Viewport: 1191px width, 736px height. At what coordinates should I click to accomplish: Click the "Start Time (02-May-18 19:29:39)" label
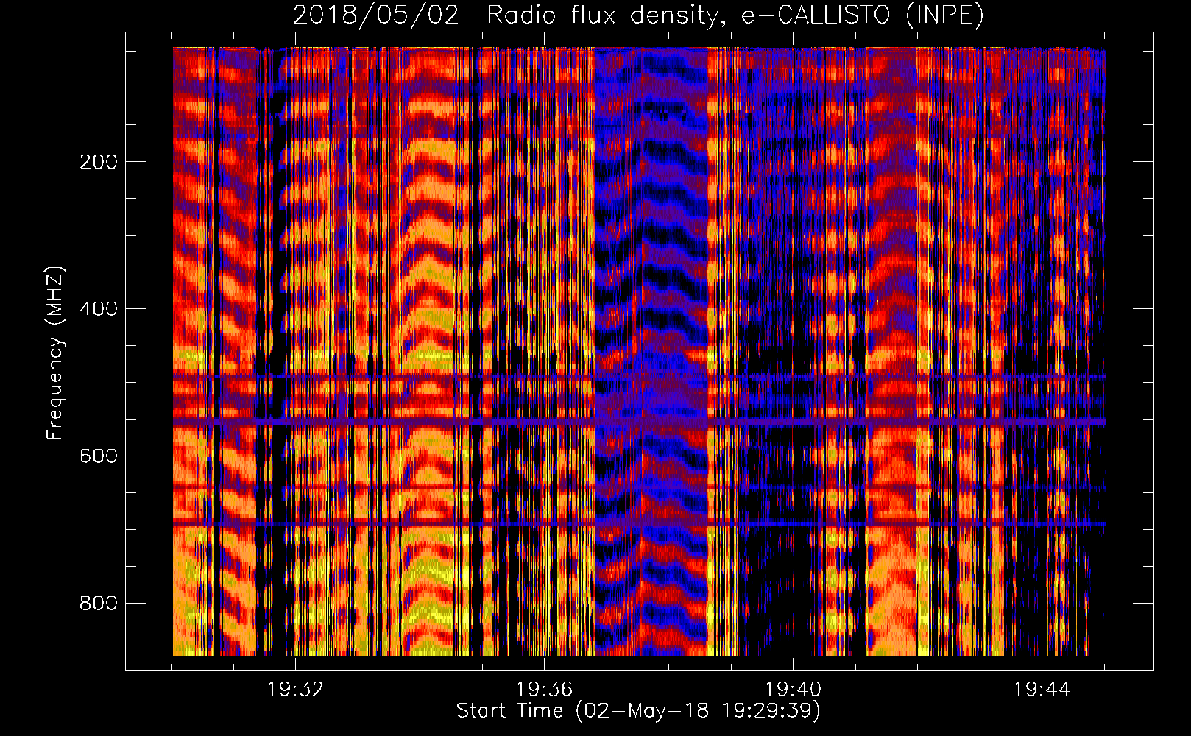(x=638, y=711)
